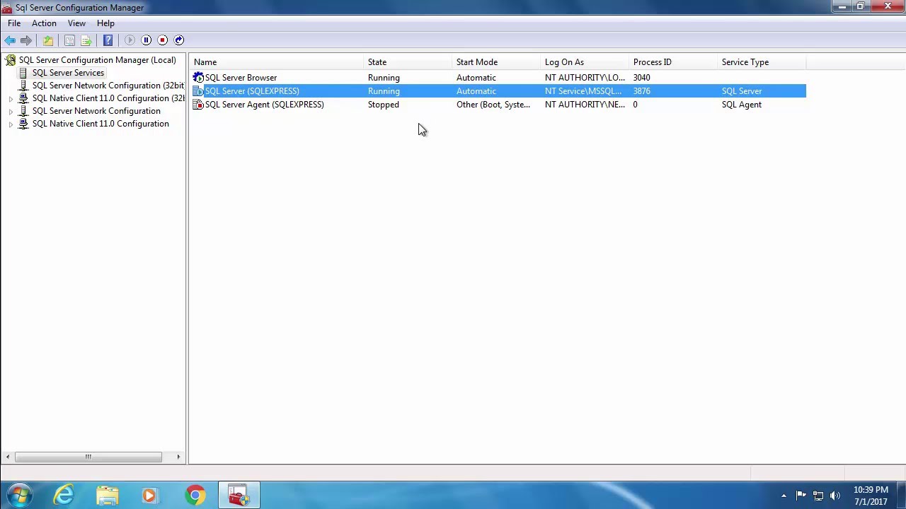The width and height of the screenshot is (906, 509).
Task: Sort by the Service Type column header
Action: (x=762, y=62)
